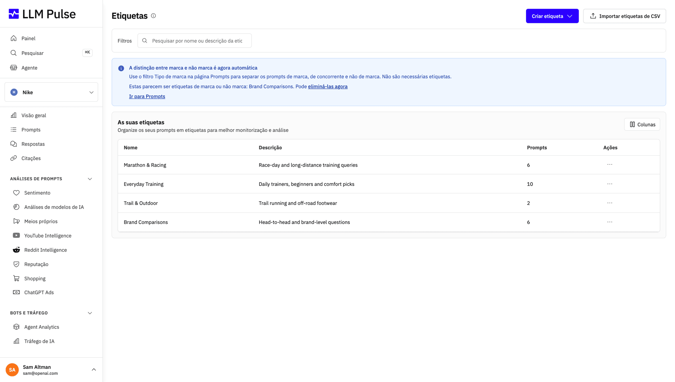Open actions menu for Brand Comparisons
This screenshot has height=382, width=675.
[609, 222]
